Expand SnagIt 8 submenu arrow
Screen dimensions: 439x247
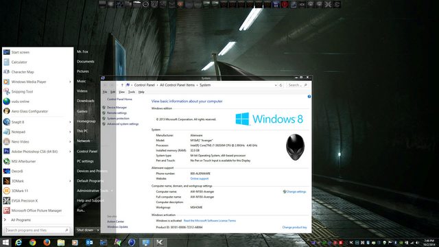point(70,122)
